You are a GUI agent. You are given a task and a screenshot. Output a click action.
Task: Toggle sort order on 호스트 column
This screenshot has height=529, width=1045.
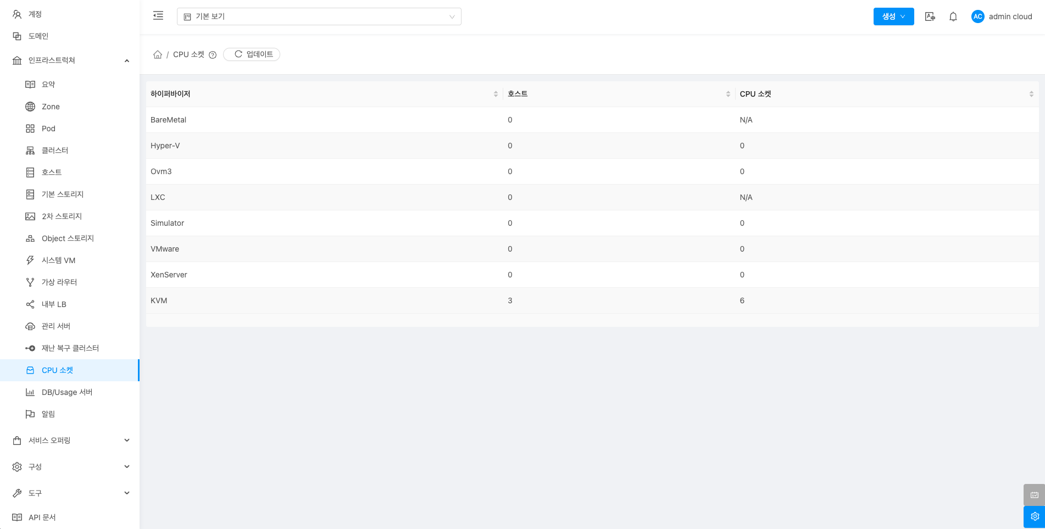[727, 94]
